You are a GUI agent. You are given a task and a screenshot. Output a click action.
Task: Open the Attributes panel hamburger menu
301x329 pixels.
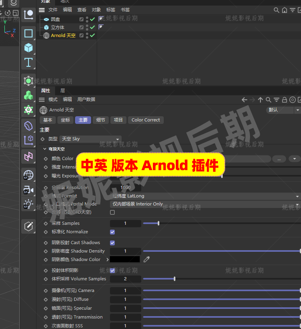click(42, 99)
